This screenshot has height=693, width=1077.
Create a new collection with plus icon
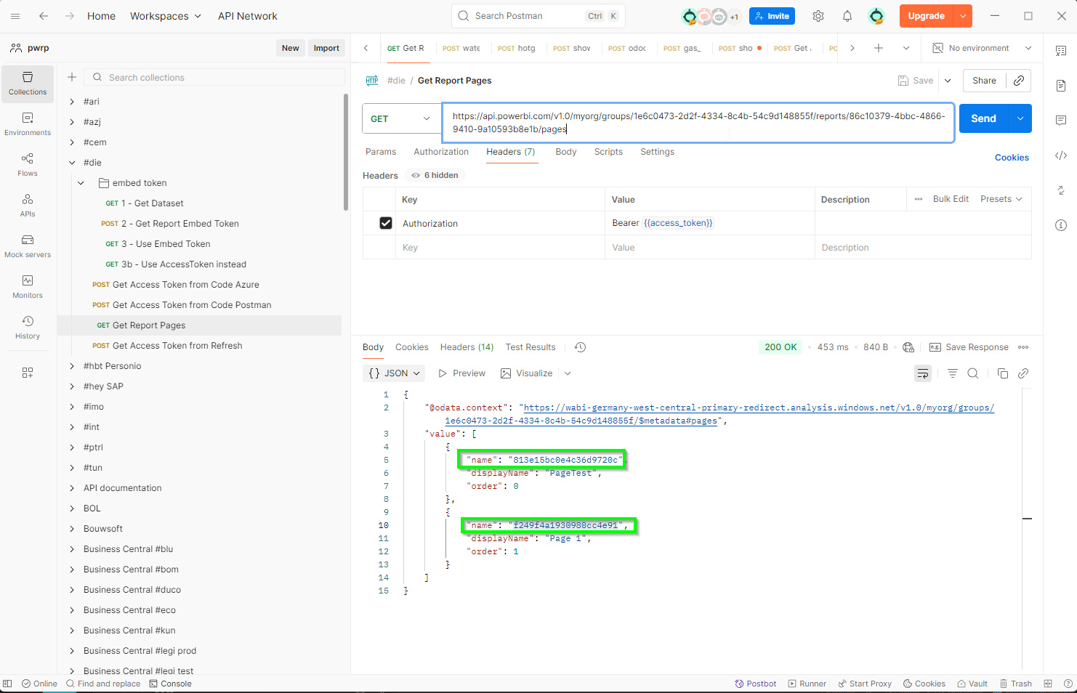tap(72, 77)
